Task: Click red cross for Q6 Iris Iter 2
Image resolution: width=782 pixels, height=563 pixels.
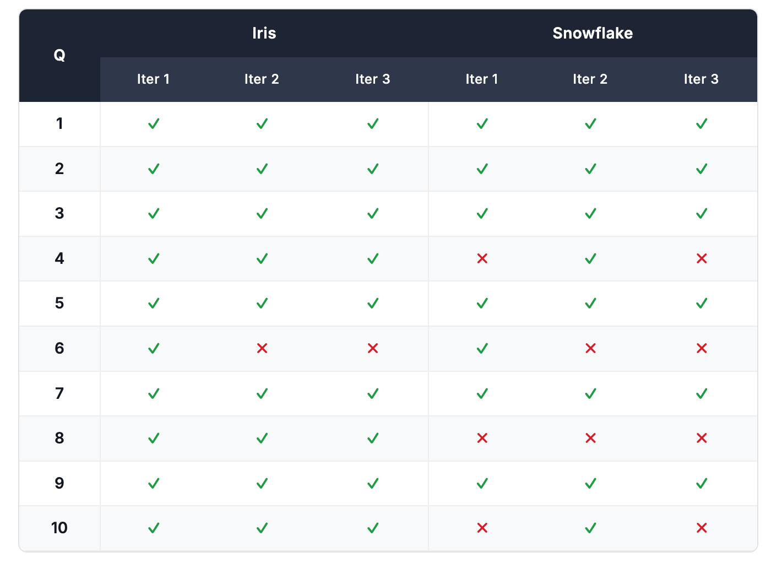Action: tap(262, 348)
